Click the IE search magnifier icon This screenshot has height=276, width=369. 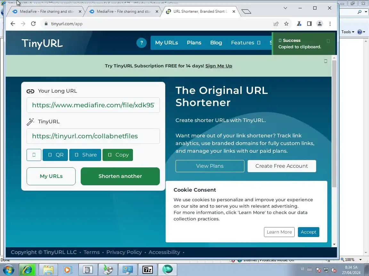click(x=359, y=12)
